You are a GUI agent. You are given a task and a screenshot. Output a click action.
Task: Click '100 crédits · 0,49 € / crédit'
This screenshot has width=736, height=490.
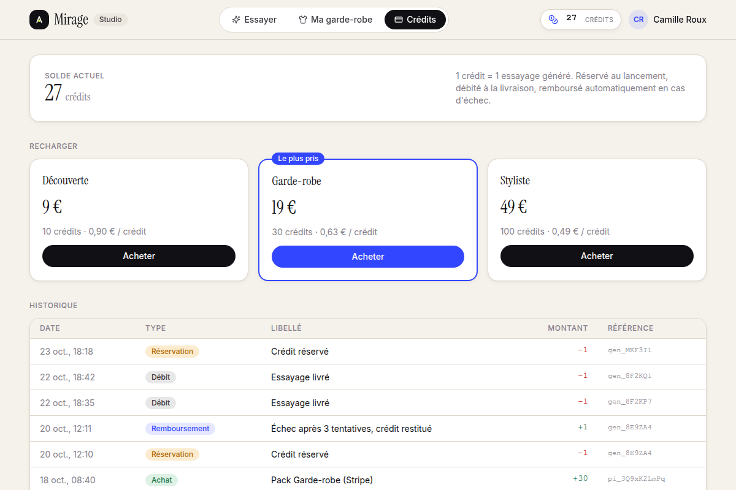(555, 232)
